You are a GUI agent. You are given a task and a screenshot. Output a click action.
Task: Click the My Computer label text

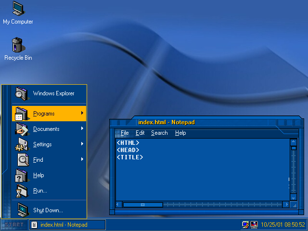[18, 22]
